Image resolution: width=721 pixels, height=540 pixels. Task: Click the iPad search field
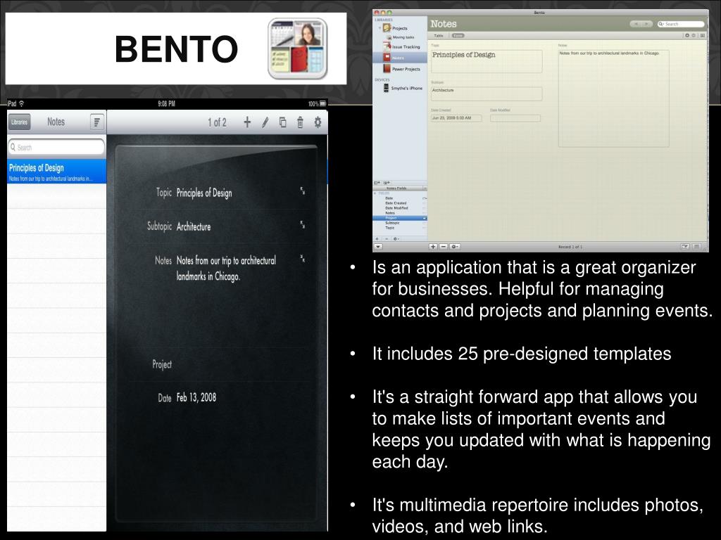pos(56,148)
